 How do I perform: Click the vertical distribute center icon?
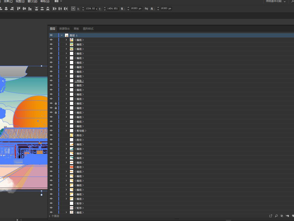click(x=42, y=8)
